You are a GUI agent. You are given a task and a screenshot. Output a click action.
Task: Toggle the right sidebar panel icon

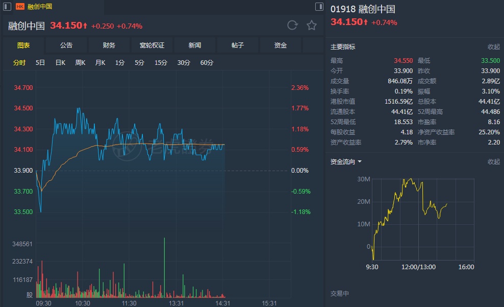coord(319,7)
